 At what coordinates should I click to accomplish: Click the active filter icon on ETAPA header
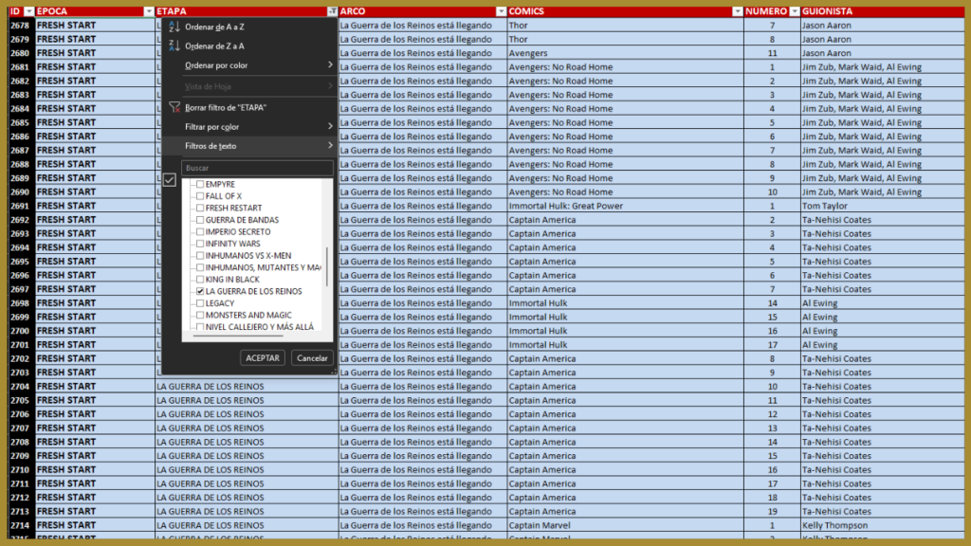coord(332,11)
